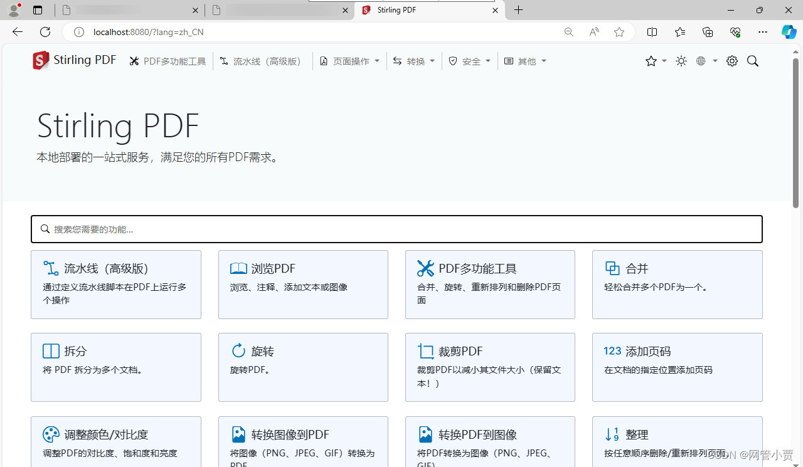
Task: Click the zoom out magnifier in address bar
Action: pyautogui.click(x=569, y=32)
